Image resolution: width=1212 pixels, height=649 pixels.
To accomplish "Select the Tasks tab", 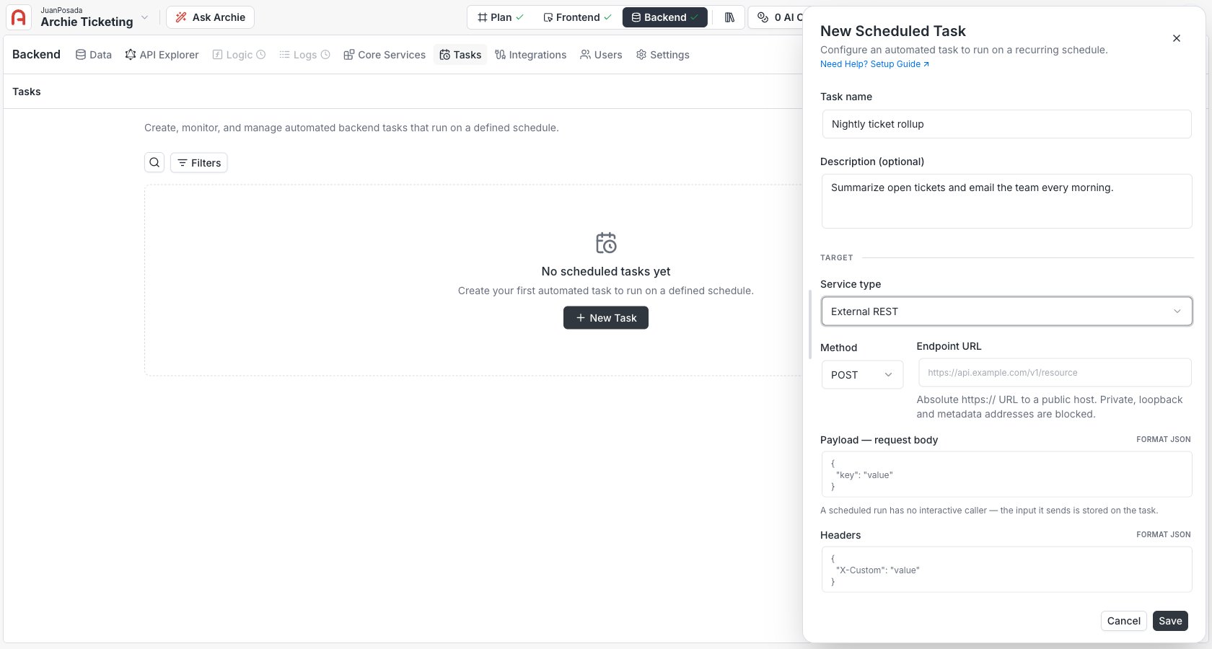I will pyautogui.click(x=460, y=55).
